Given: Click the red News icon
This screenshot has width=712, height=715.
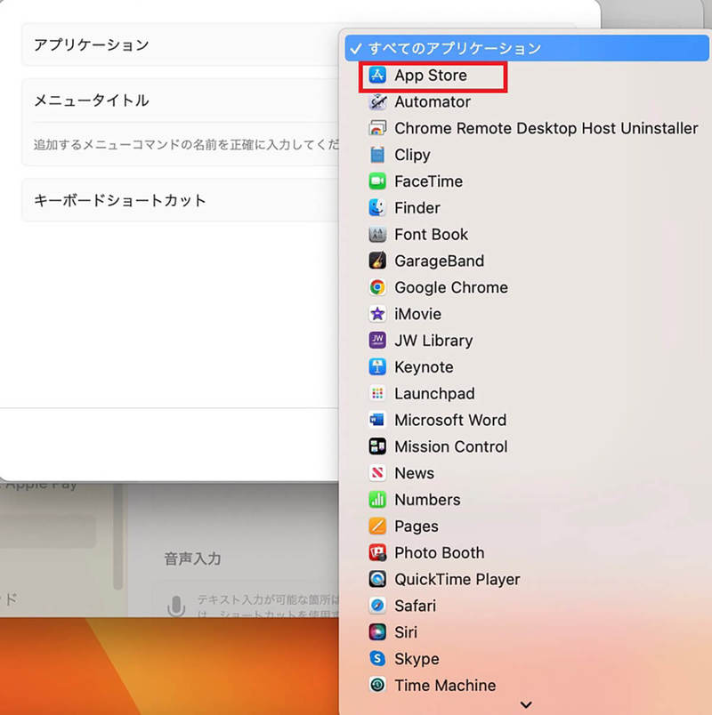Looking at the screenshot, I should click(x=377, y=473).
